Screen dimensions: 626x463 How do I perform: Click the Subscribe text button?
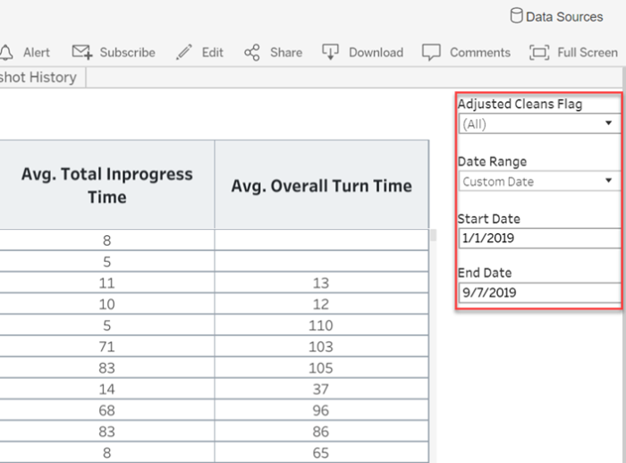[127, 52]
